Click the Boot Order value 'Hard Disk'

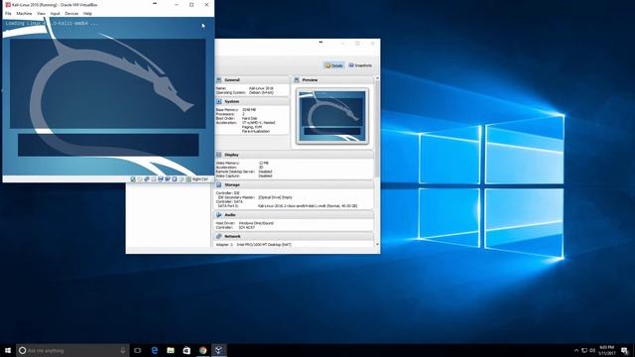(249, 118)
